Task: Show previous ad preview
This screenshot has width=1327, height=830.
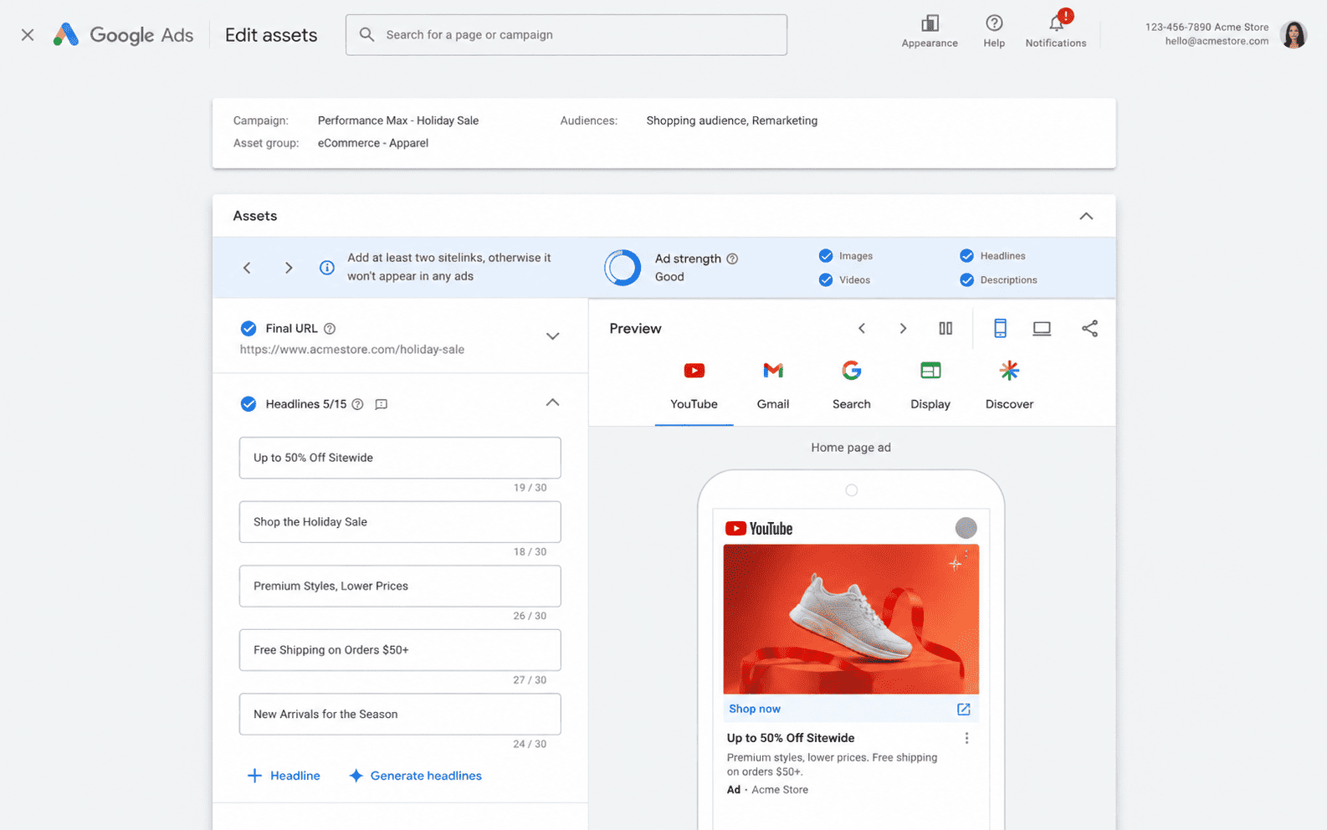Action: tap(862, 329)
